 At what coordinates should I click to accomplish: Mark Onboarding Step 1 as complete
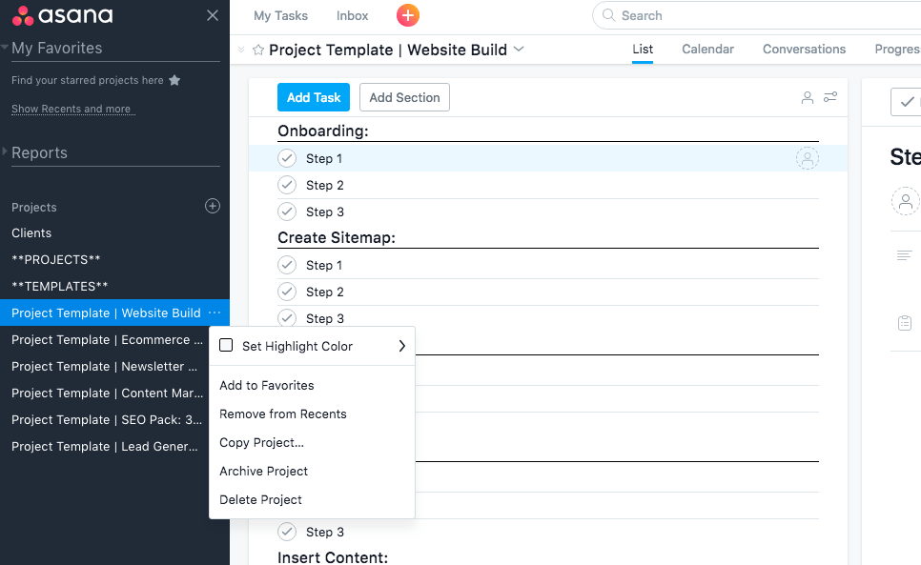(x=287, y=158)
